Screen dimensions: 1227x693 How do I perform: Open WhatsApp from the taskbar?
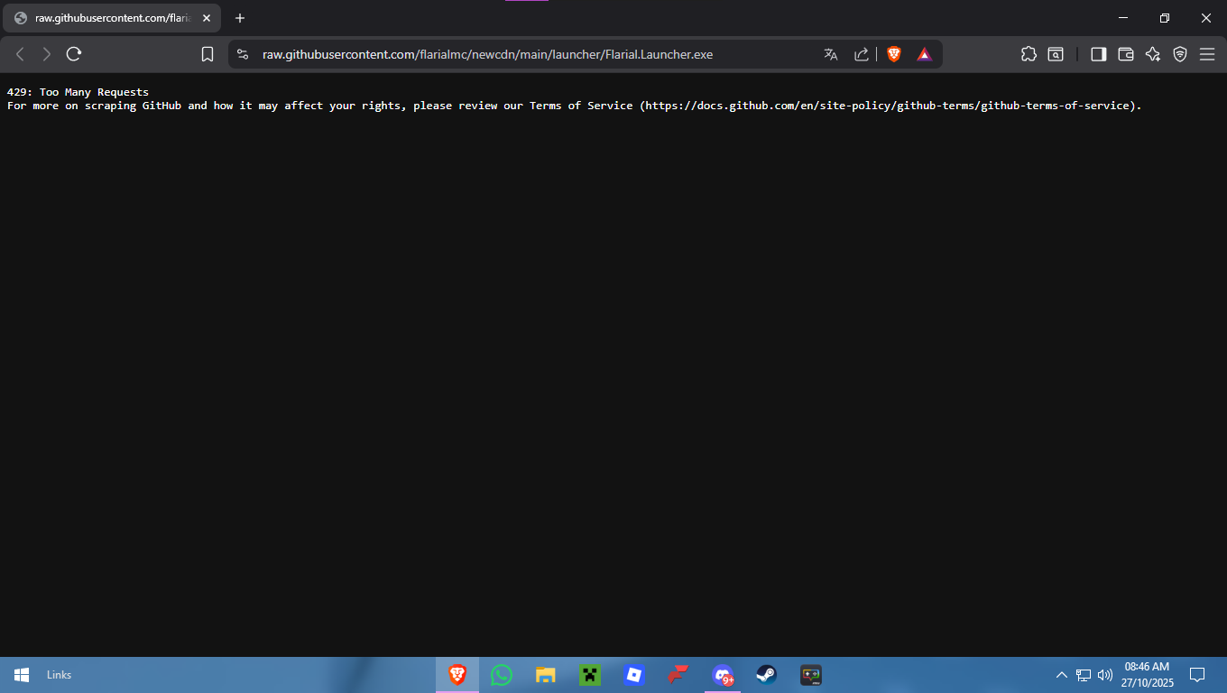pyautogui.click(x=502, y=675)
